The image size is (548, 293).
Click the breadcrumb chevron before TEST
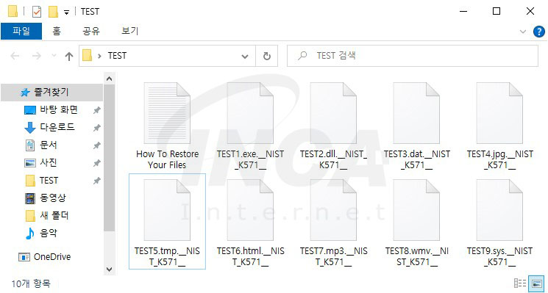click(99, 56)
